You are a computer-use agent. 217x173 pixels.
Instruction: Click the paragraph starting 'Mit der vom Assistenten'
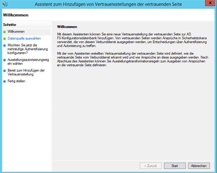[133, 59]
